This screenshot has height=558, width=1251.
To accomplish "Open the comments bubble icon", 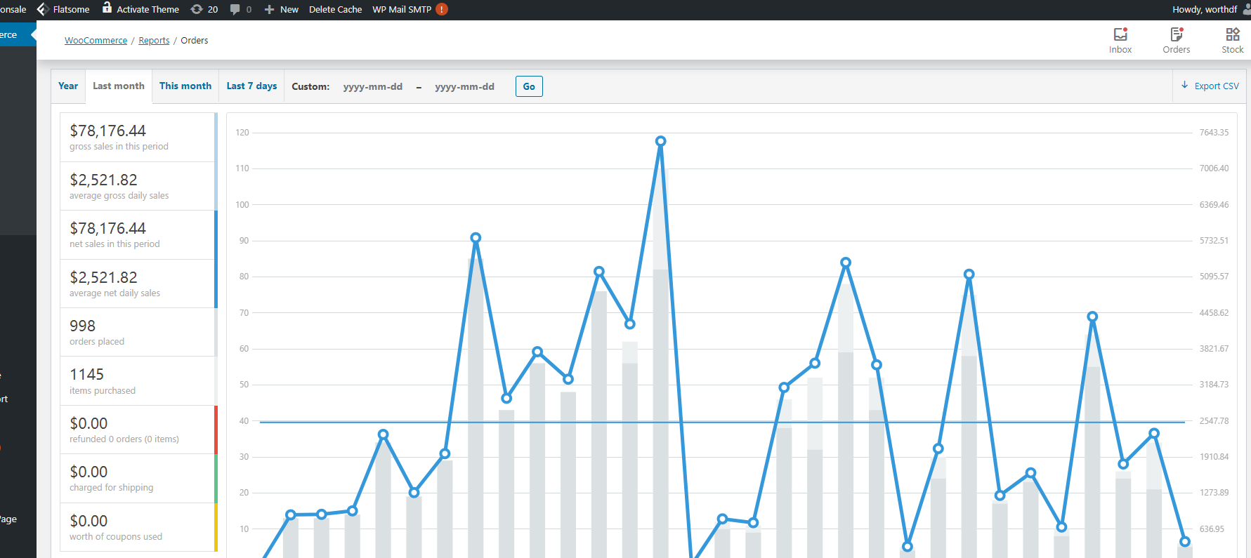I will tap(235, 9).
